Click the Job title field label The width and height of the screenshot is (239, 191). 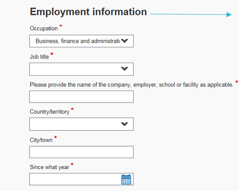[x=39, y=57]
